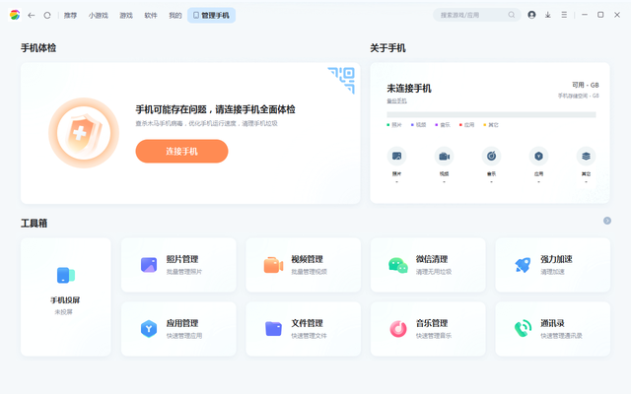The width and height of the screenshot is (631, 394).
Task: Click the 微信清理 WeChat icon
Action: click(x=398, y=265)
